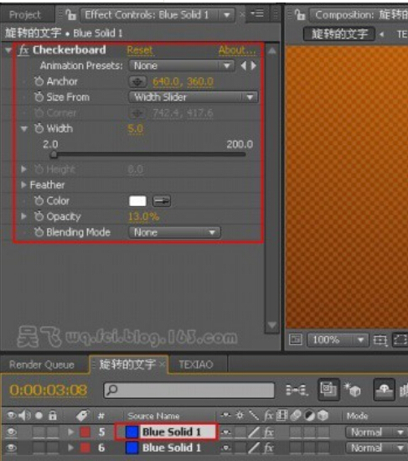
Task: Switch to the TEXIAO timeline tab
Action: tap(196, 365)
